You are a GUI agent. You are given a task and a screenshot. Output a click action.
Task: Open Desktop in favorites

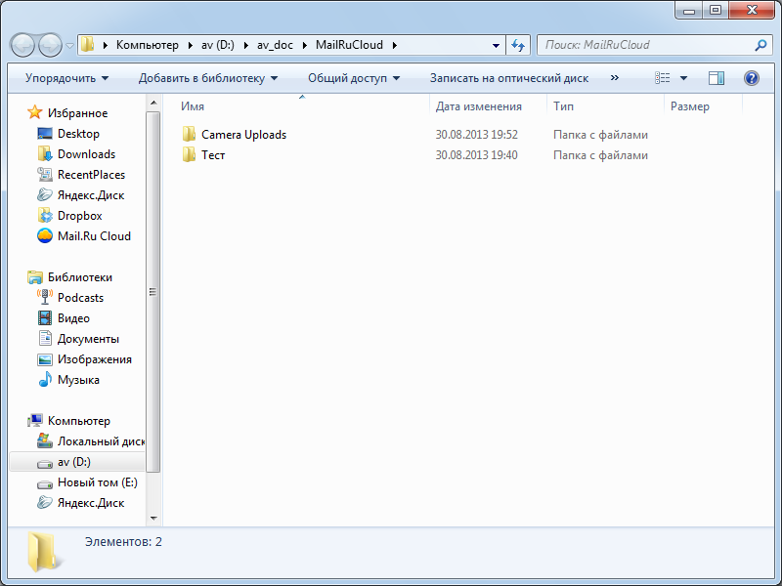[78, 134]
